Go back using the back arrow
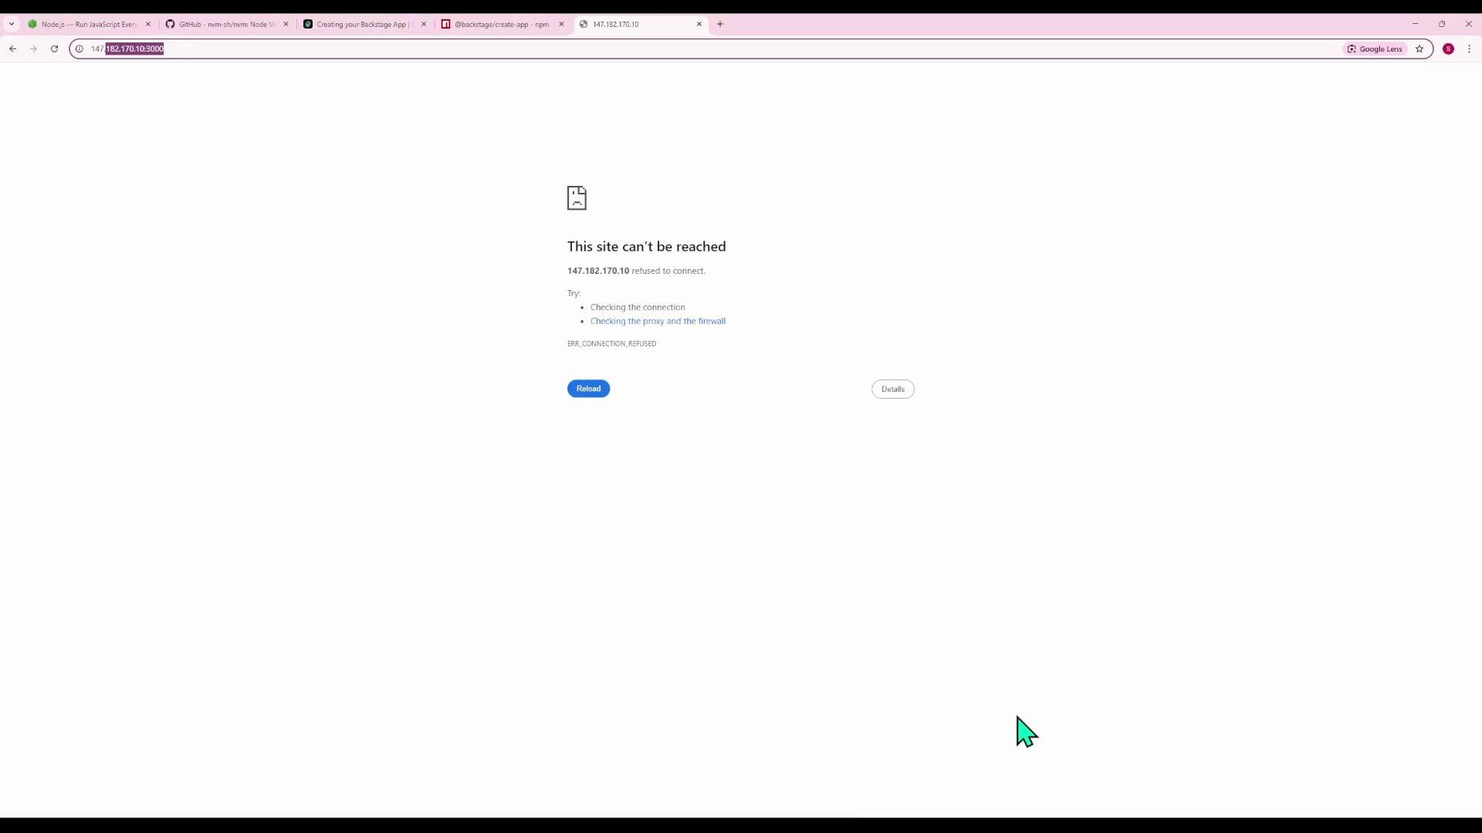The height and width of the screenshot is (833, 1482). (x=13, y=49)
